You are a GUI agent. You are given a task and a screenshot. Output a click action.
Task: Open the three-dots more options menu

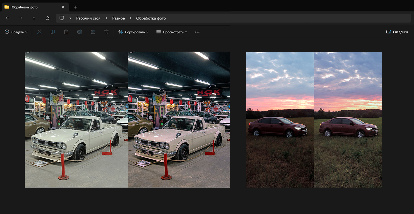(x=197, y=32)
